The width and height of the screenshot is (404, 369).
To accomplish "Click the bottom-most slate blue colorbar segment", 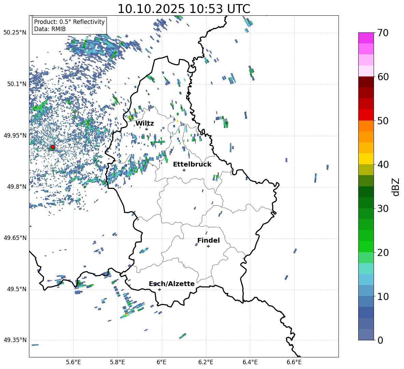I will pyautogui.click(x=366, y=335).
